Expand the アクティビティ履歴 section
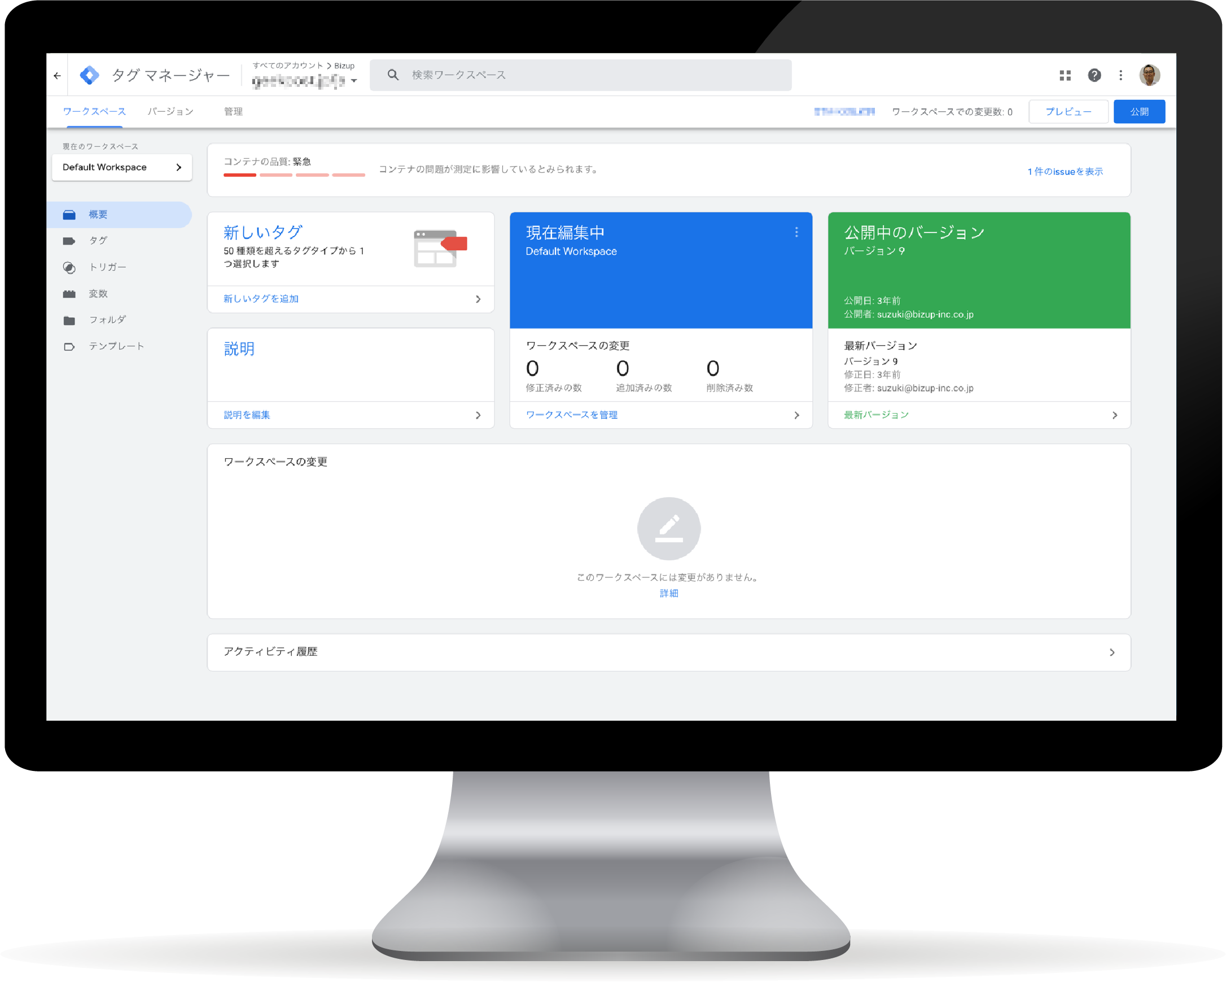Image resolution: width=1226 pixels, height=982 pixels. (1112, 652)
